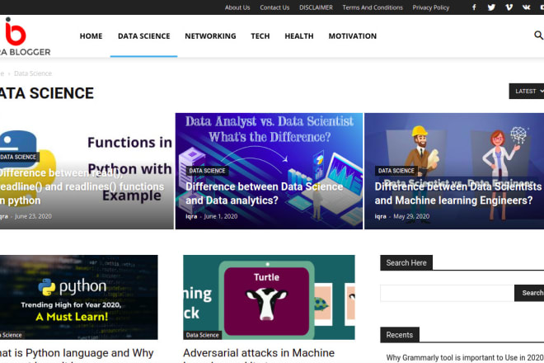Click author Iqra on June 1, 2020 post
The width and height of the screenshot is (544, 363).
191,216
